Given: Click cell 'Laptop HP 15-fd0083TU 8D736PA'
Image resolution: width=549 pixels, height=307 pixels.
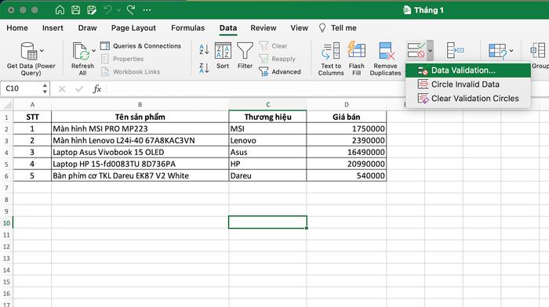Looking at the screenshot, I should coord(140,164).
